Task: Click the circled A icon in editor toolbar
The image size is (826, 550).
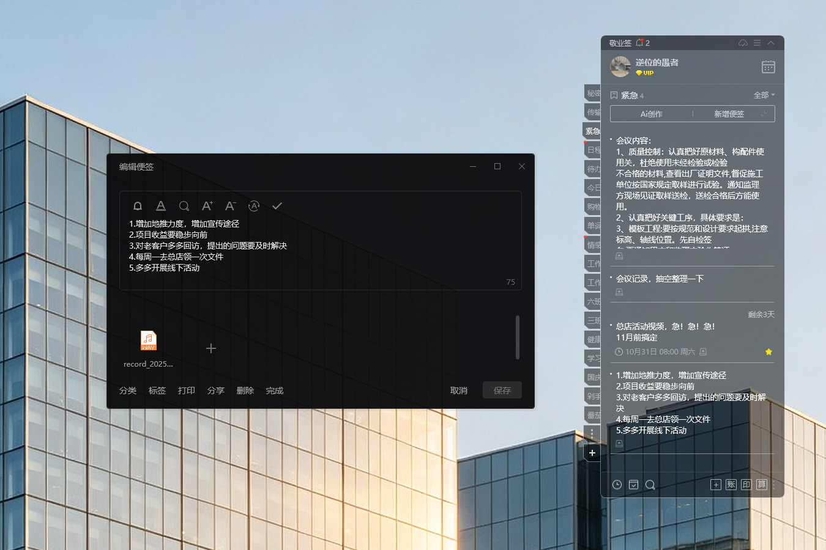Action: point(254,206)
